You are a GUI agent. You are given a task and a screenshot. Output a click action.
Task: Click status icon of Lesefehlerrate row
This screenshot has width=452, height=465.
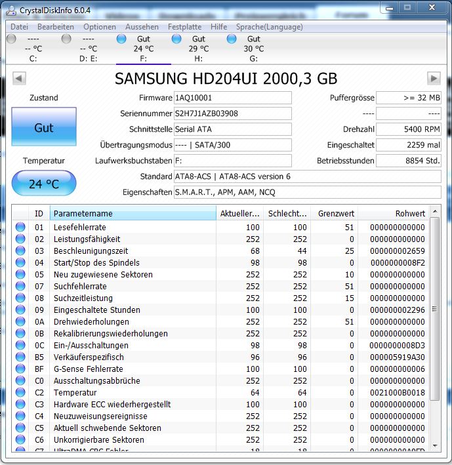click(20, 227)
